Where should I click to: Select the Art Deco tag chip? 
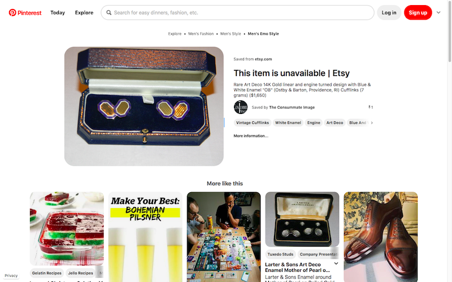tap(334, 122)
